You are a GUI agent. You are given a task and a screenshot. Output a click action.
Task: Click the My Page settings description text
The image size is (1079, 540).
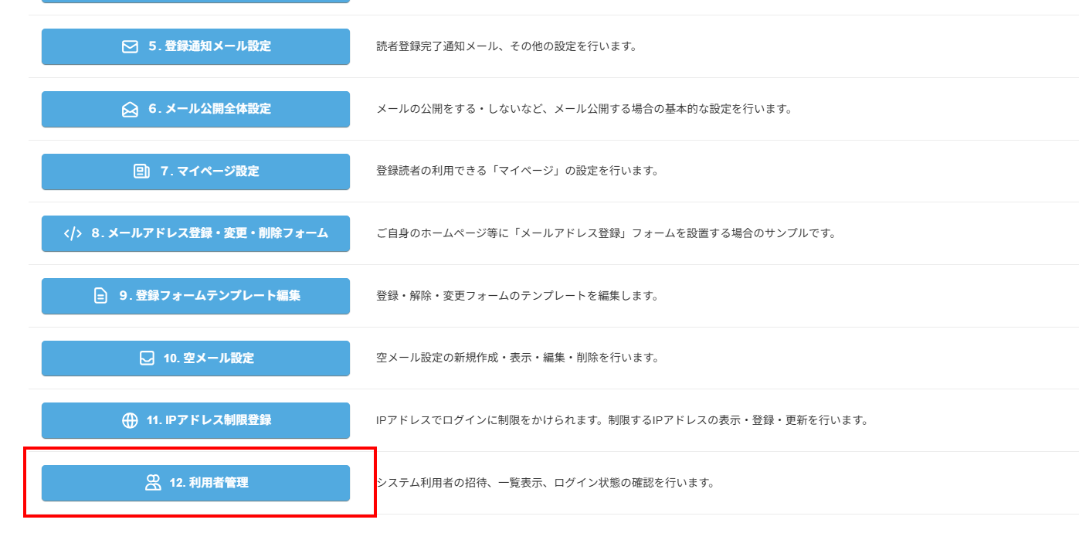(x=517, y=171)
